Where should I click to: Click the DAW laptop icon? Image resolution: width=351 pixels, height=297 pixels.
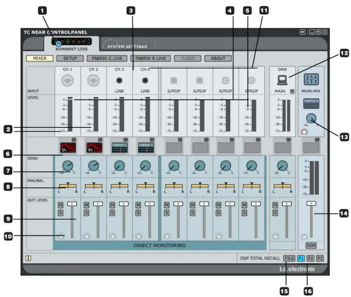(x=282, y=80)
